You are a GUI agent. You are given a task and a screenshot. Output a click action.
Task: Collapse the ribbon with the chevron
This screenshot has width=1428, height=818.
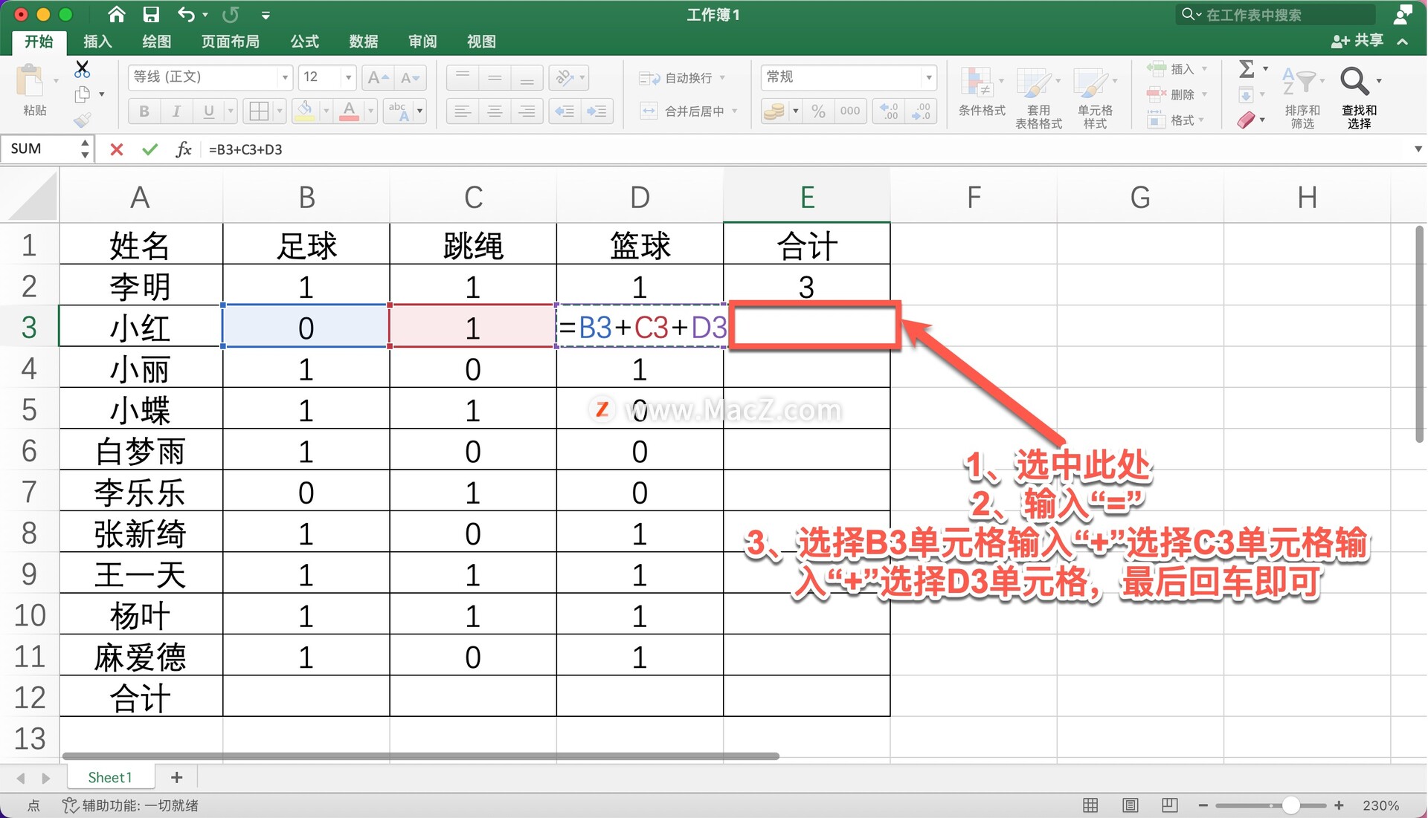(x=1403, y=42)
